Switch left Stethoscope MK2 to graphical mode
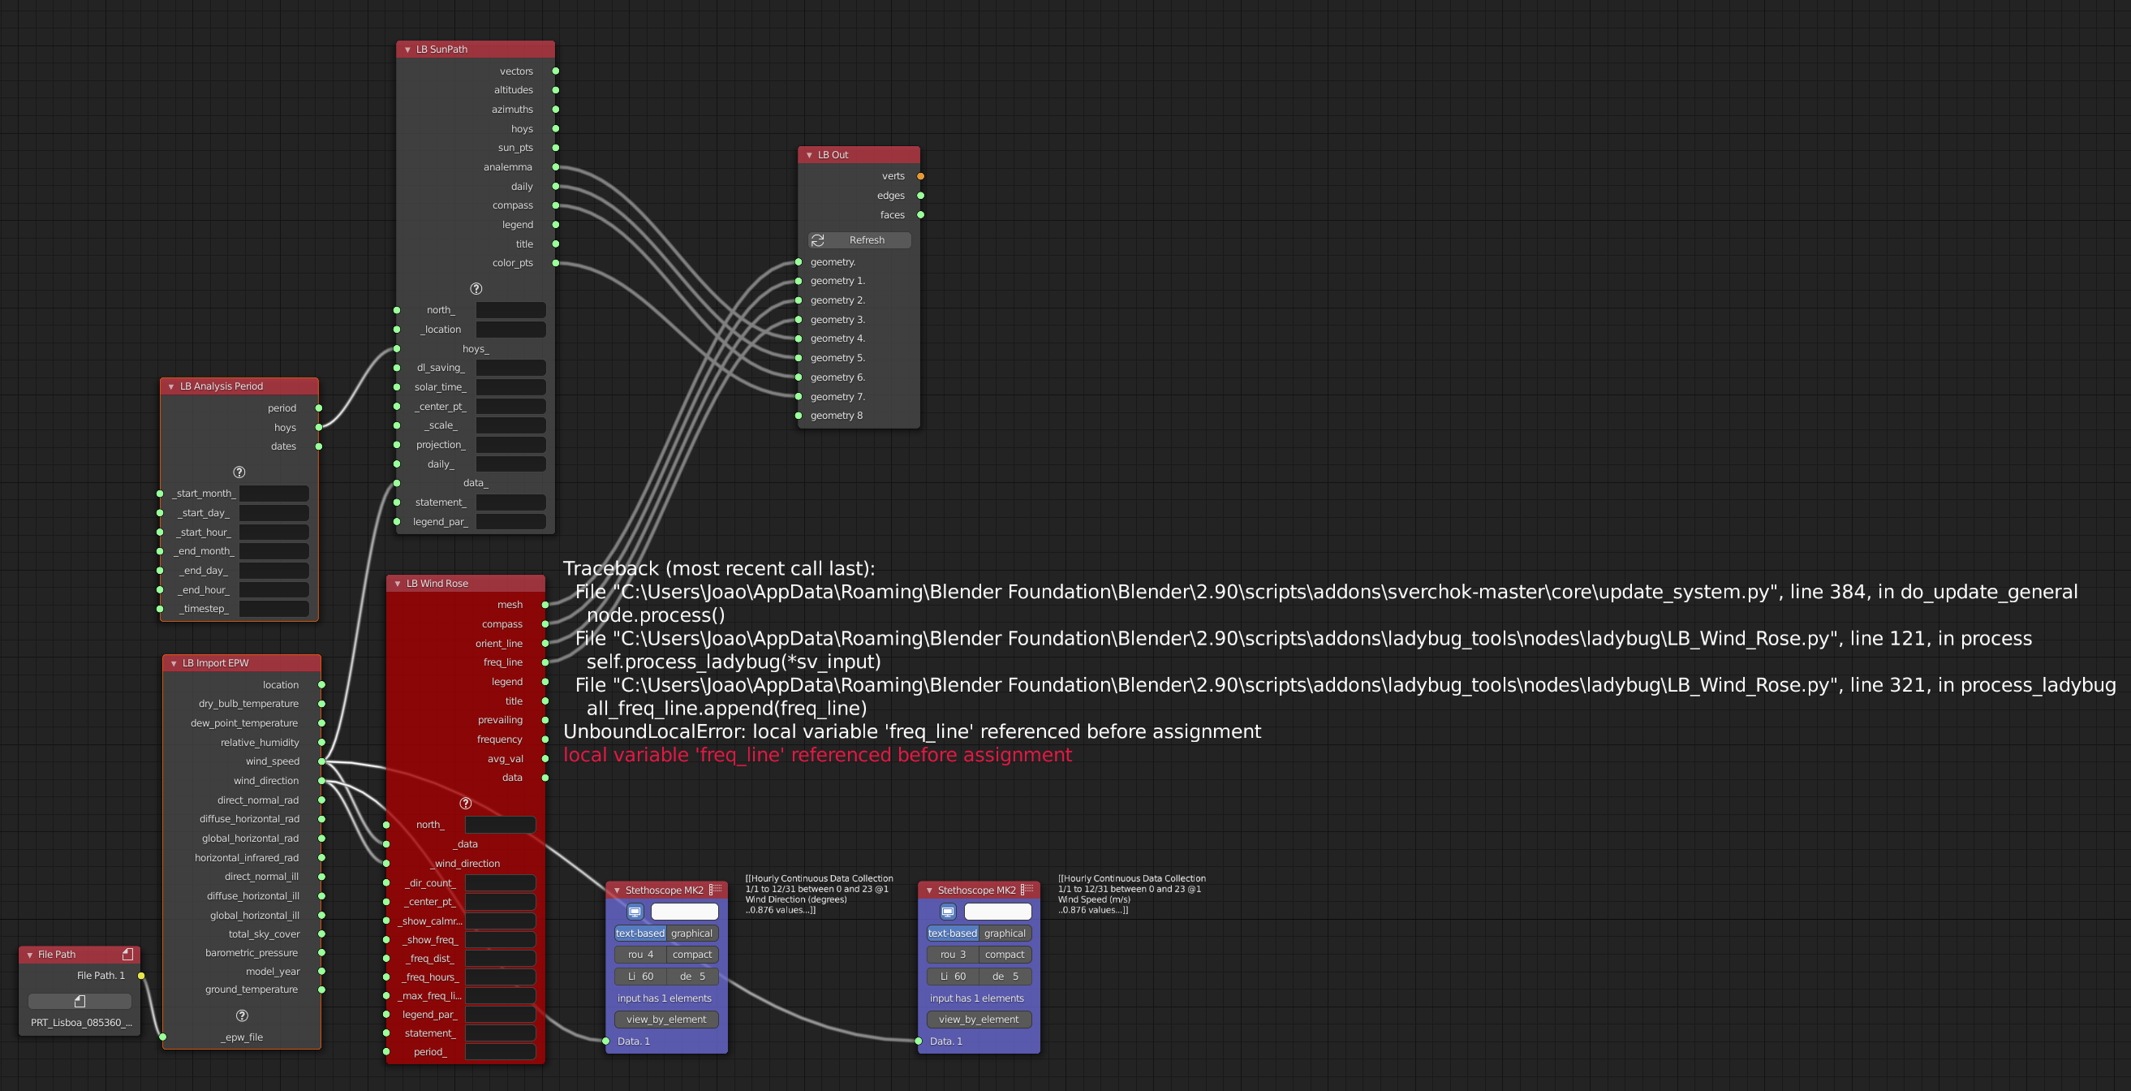 [x=691, y=933]
